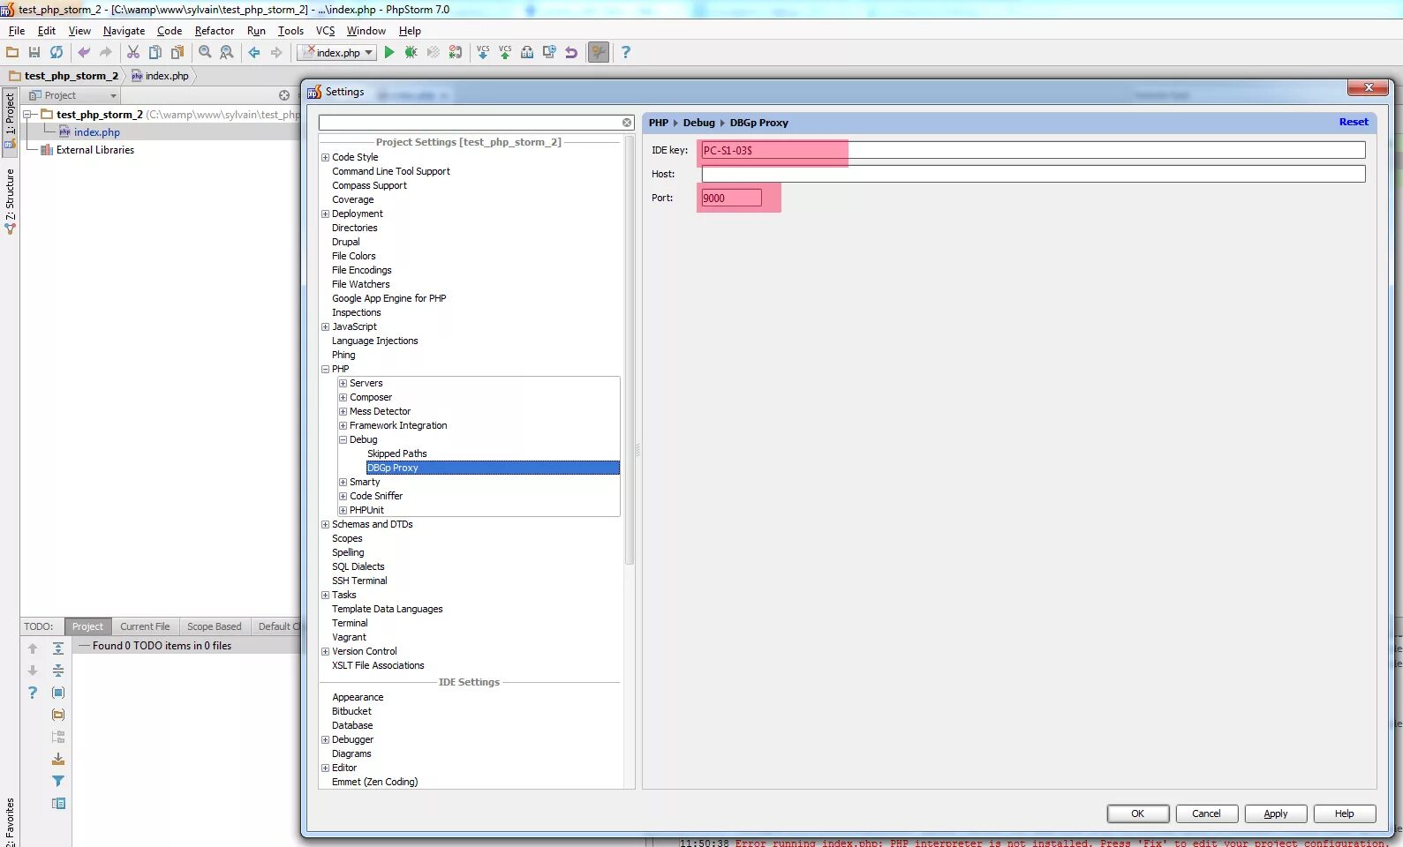Image resolution: width=1403 pixels, height=847 pixels.
Task: Open the Refactor menu
Action: click(215, 31)
